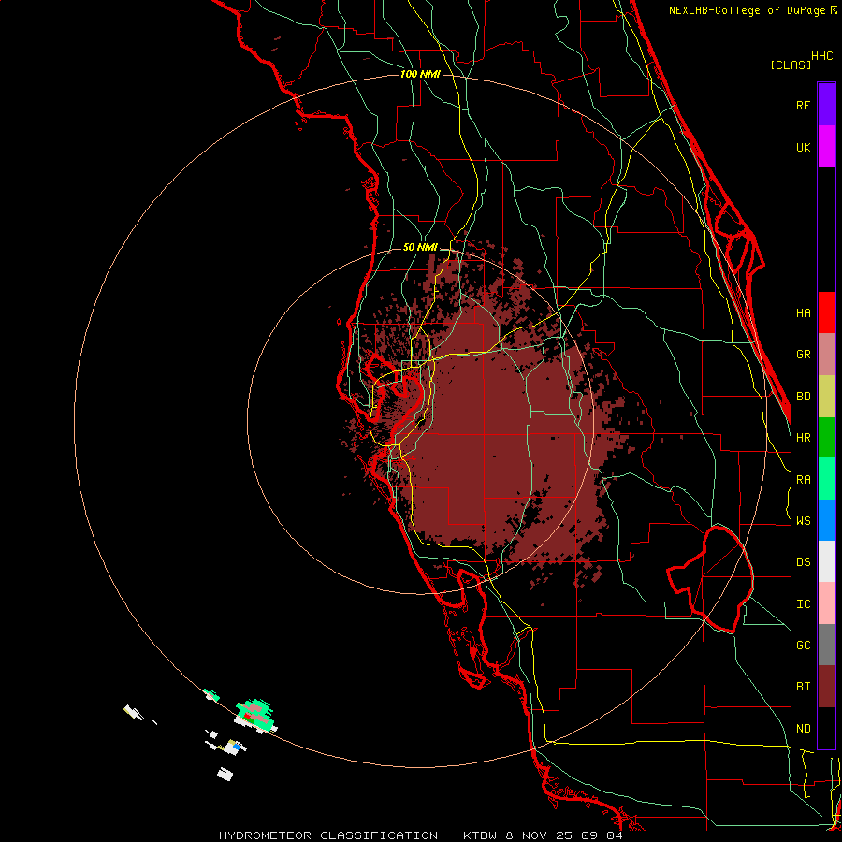
Task: Click the 'GR' legend label
Action: [x=803, y=355]
